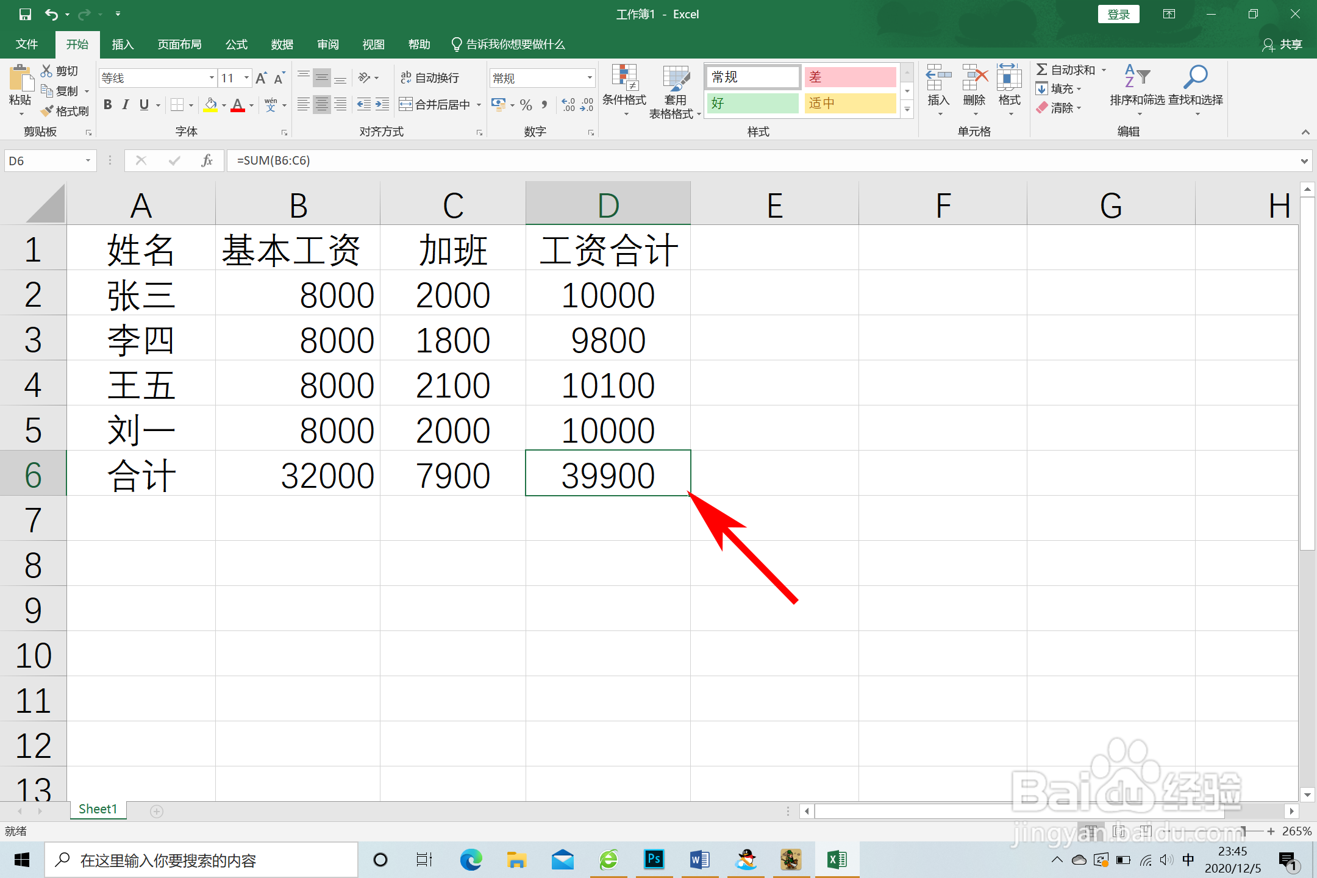Add a new sheet with plus button

click(157, 811)
